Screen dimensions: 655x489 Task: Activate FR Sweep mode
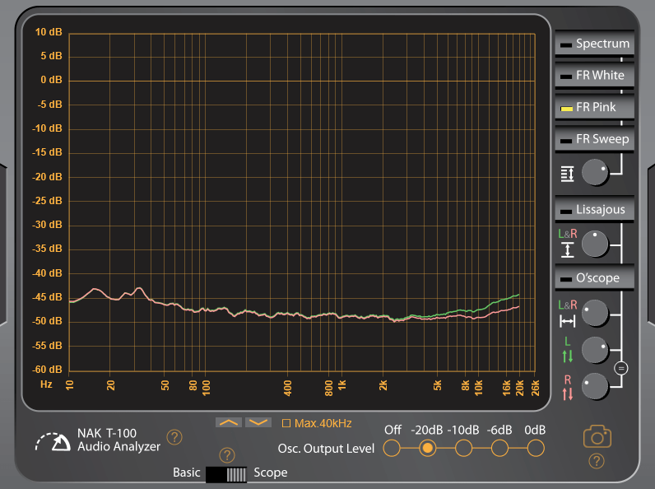click(594, 139)
